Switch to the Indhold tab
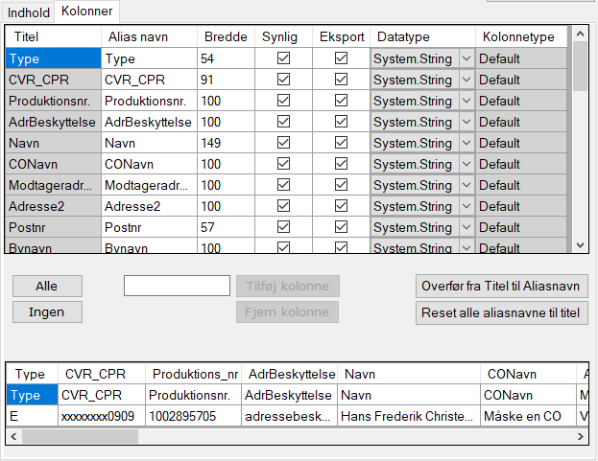 (29, 12)
